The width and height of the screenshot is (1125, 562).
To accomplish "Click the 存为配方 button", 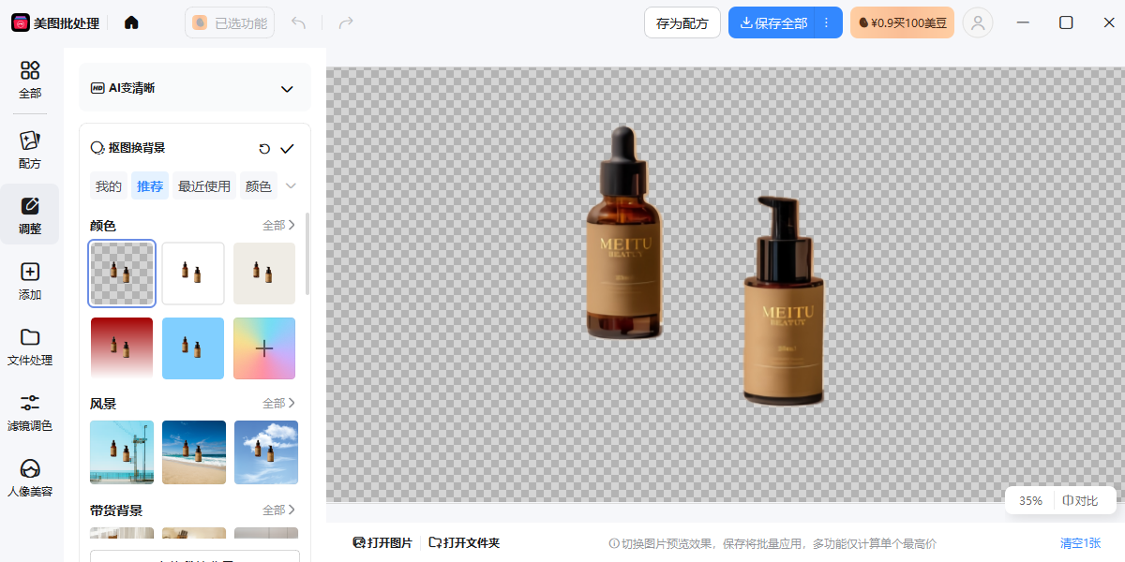I will 682,22.
